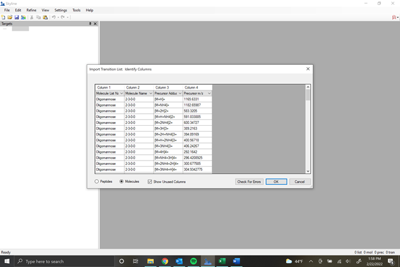This screenshot has width=400, height=267.
Task: Select the Peptides radio button
Action: pyautogui.click(x=97, y=182)
